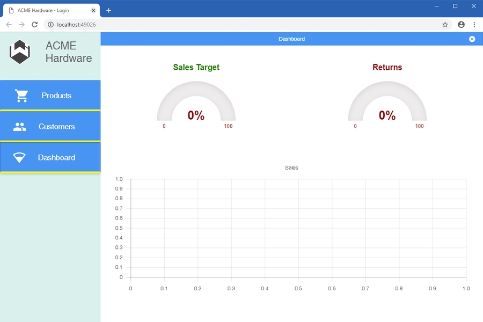
Task: Close the Dashboard panel with X icon
Action: (x=472, y=39)
